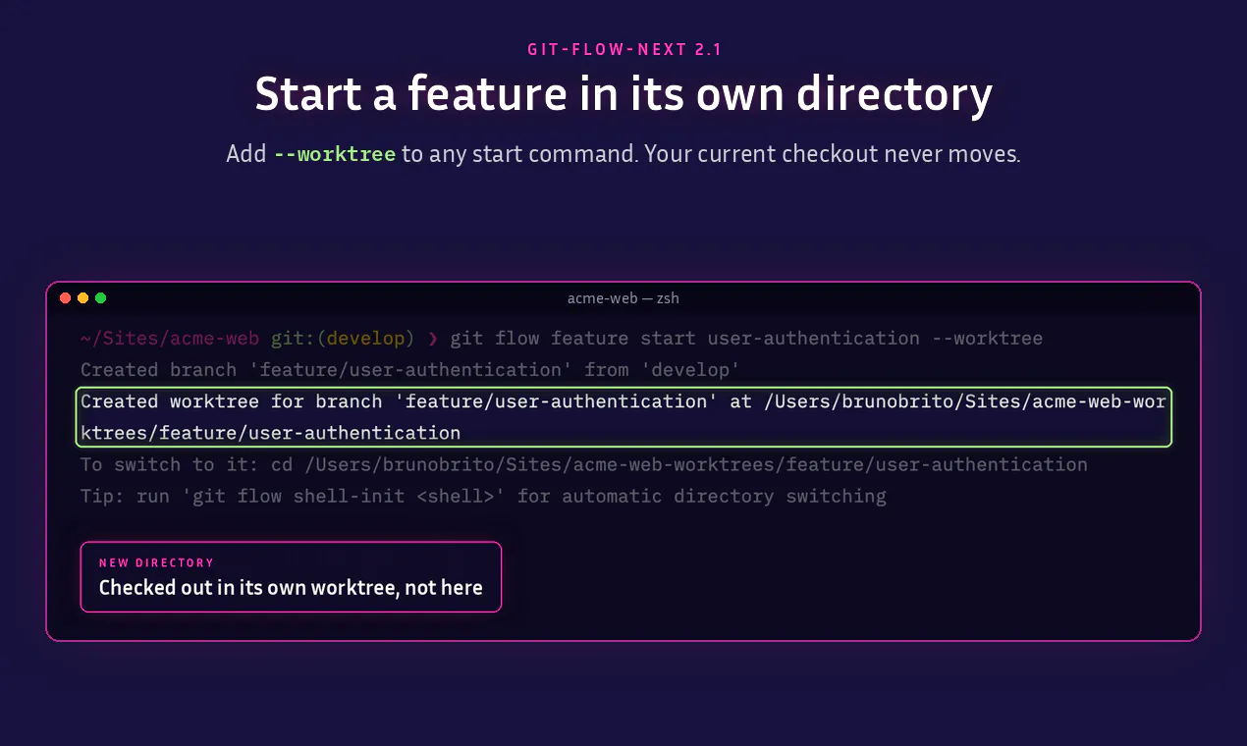Click the 'acme-web — zsh' terminal title
Image resolution: width=1247 pixels, height=746 pixels.
tap(623, 298)
